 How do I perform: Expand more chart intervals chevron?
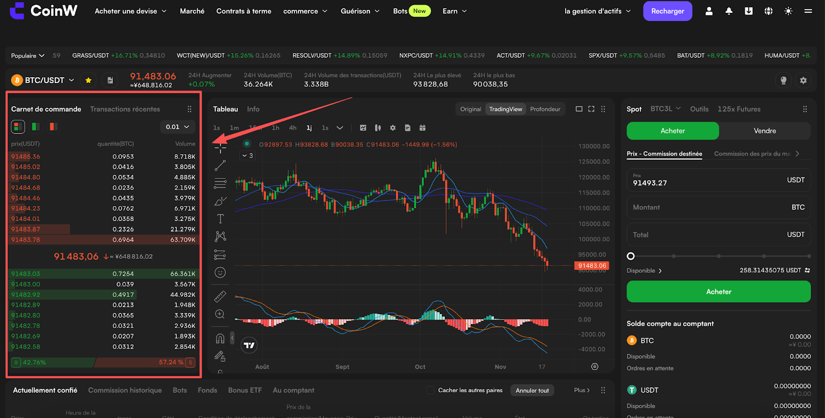(340, 128)
